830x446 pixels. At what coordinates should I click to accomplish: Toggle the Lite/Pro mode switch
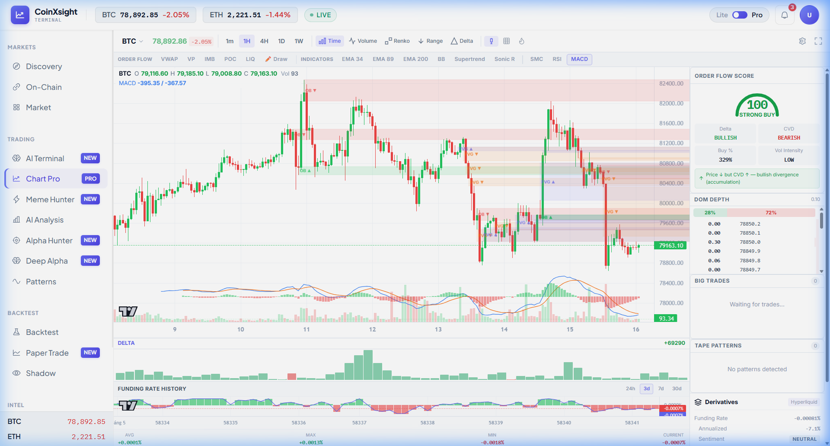[740, 15]
